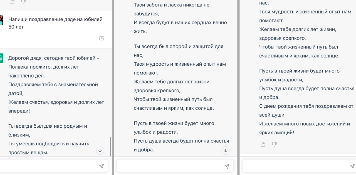Click 'И всегда будут в наших сердцах вечно'

pyautogui.click(x=180, y=23)
